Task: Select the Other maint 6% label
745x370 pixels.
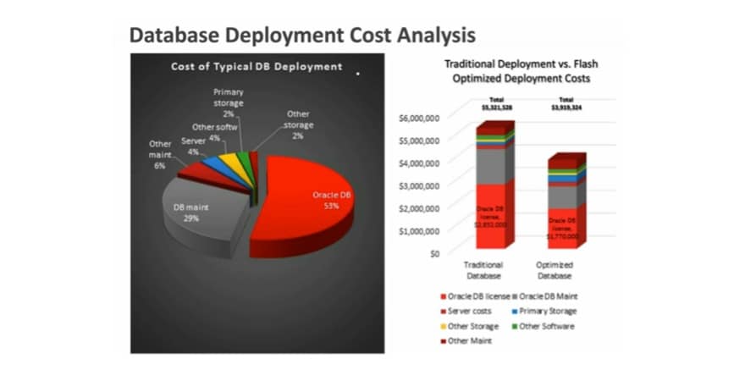Action: [160, 155]
